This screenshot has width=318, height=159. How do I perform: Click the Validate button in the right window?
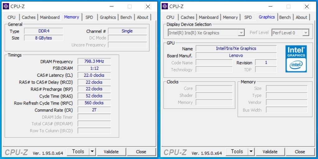pyautogui.click(x=270, y=152)
